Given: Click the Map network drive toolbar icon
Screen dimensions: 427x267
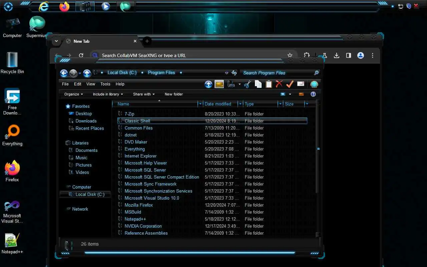Looking at the screenshot, I should [x=231, y=84].
